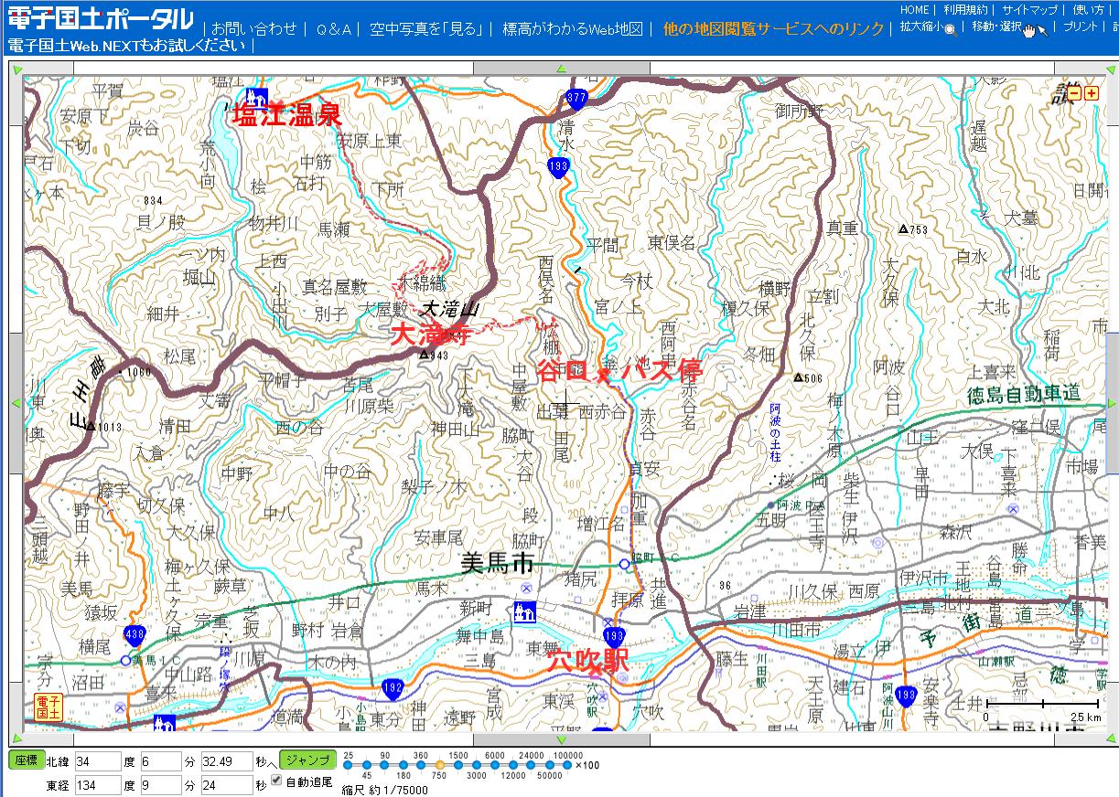
Task: Click the 北緯 minutes field showing 6
Action: point(160,760)
